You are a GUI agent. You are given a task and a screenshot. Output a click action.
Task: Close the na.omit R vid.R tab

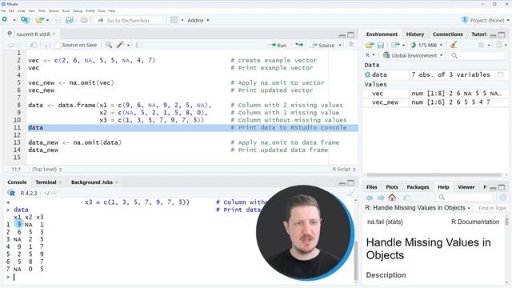point(54,34)
